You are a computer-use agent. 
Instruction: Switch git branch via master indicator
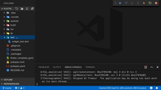tap(7, 88)
